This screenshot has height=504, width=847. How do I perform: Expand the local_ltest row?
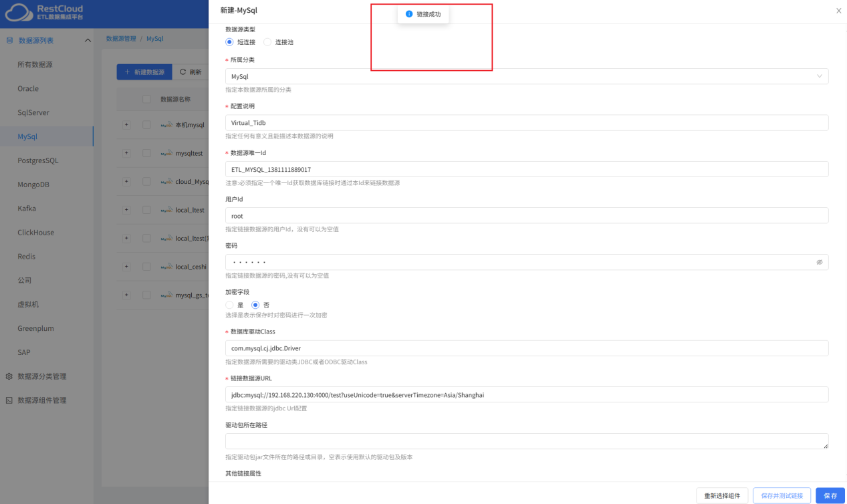pos(126,210)
